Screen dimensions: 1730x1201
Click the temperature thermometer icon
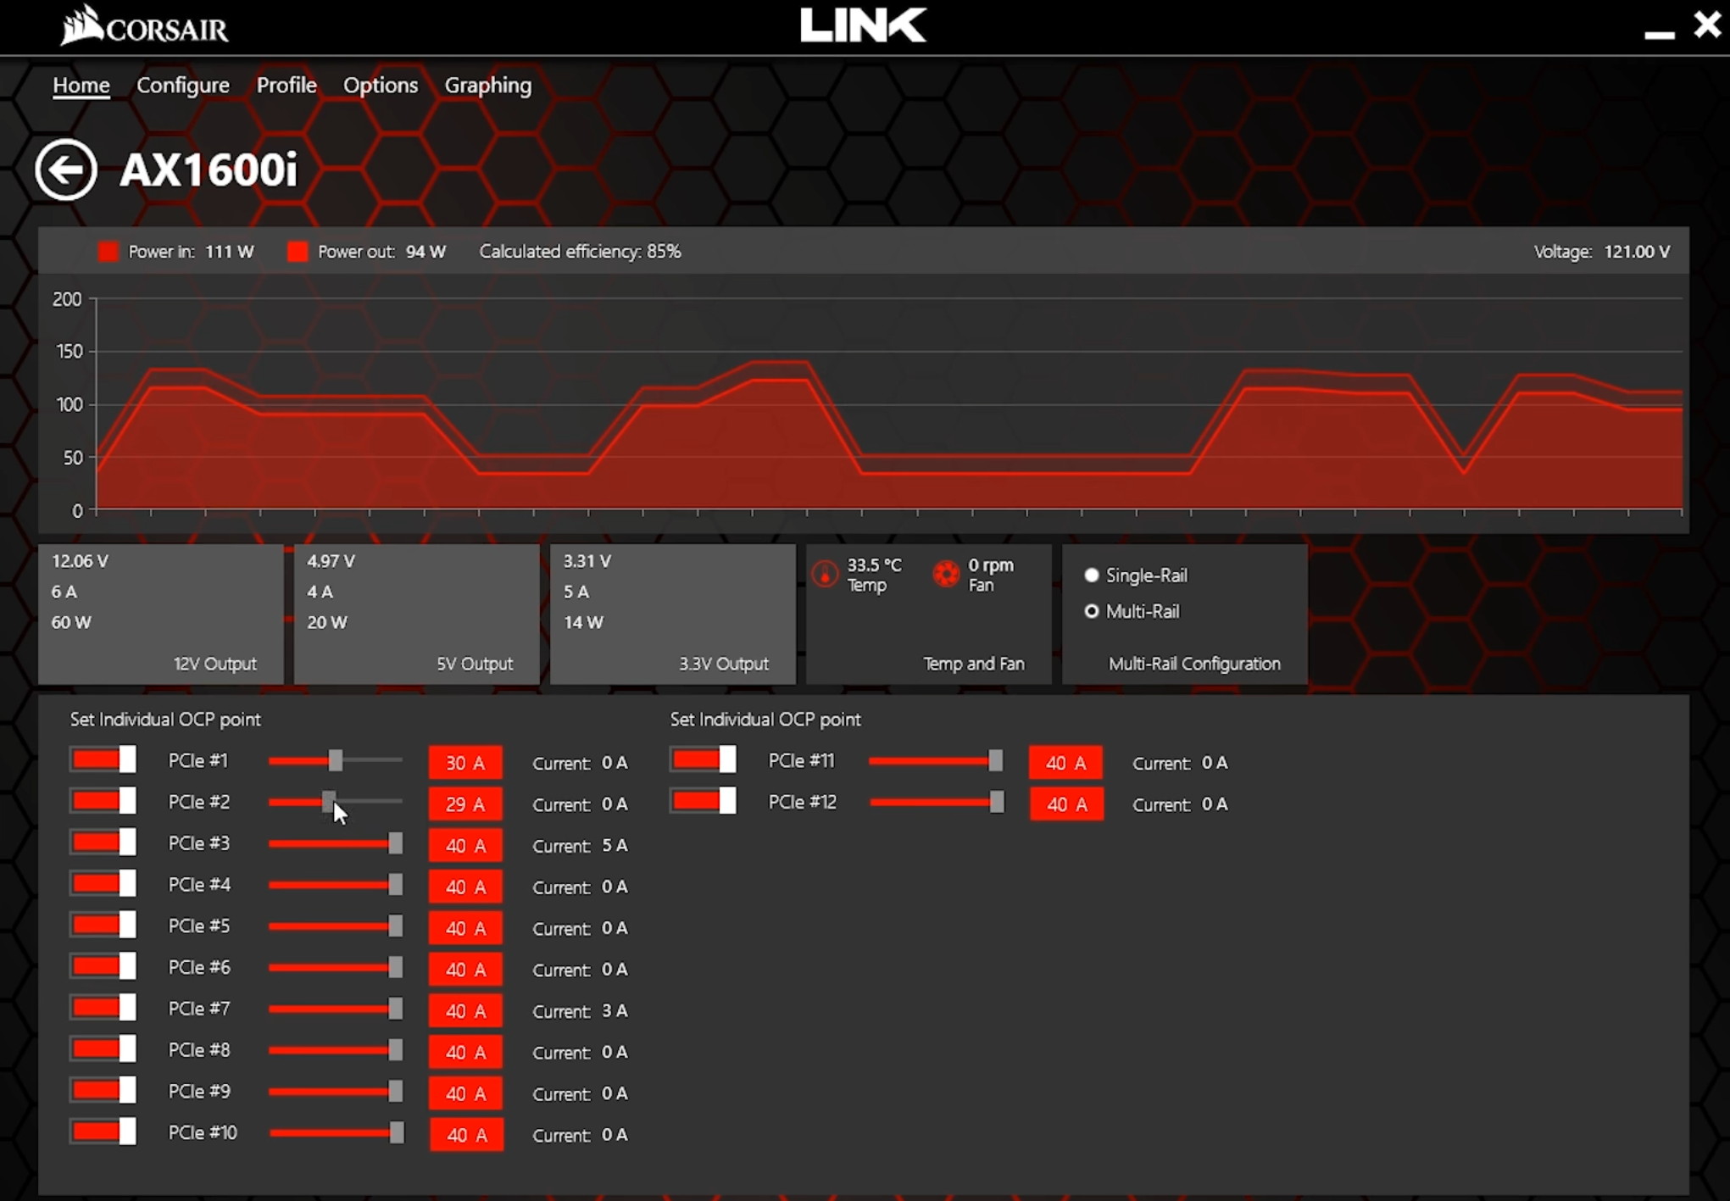tap(825, 574)
